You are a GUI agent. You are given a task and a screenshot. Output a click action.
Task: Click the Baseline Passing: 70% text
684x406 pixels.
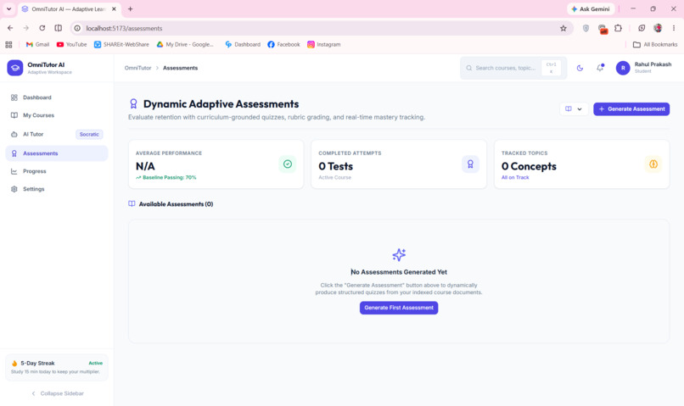169,177
